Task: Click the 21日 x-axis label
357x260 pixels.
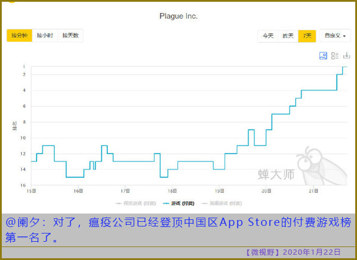Action: click(313, 191)
